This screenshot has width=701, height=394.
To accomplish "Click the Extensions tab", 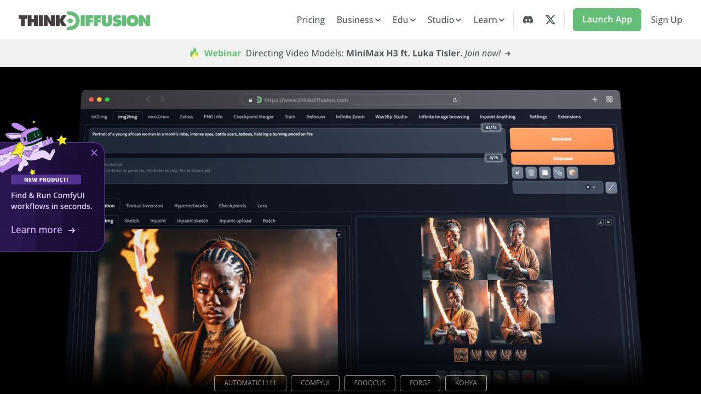I will pyautogui.click(x=569, y=117).
